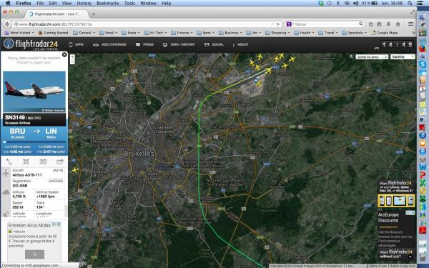Viewport: 429px width, 268px height.
Task: Open Firefox from the Dock
Action: (423, 49)
